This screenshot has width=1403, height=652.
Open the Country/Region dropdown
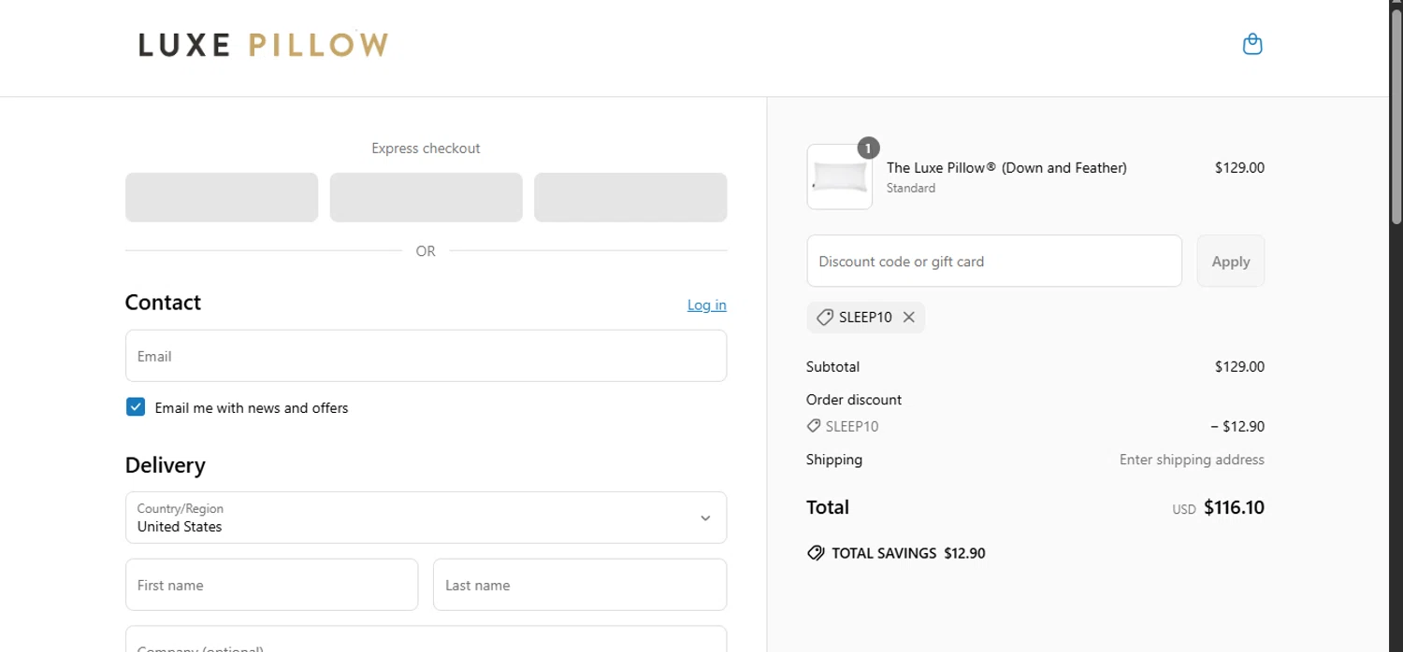426,517
